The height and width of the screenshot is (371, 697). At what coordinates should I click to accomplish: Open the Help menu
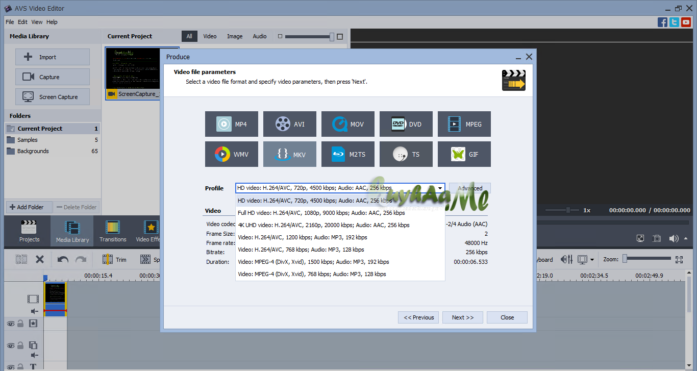52,22
